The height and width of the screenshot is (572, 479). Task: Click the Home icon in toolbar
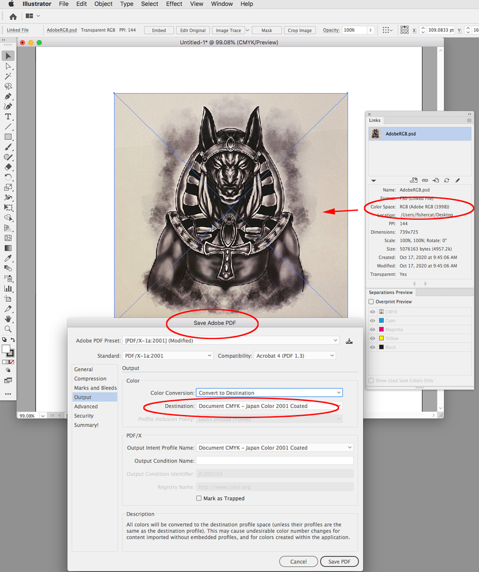coord(13,17)
